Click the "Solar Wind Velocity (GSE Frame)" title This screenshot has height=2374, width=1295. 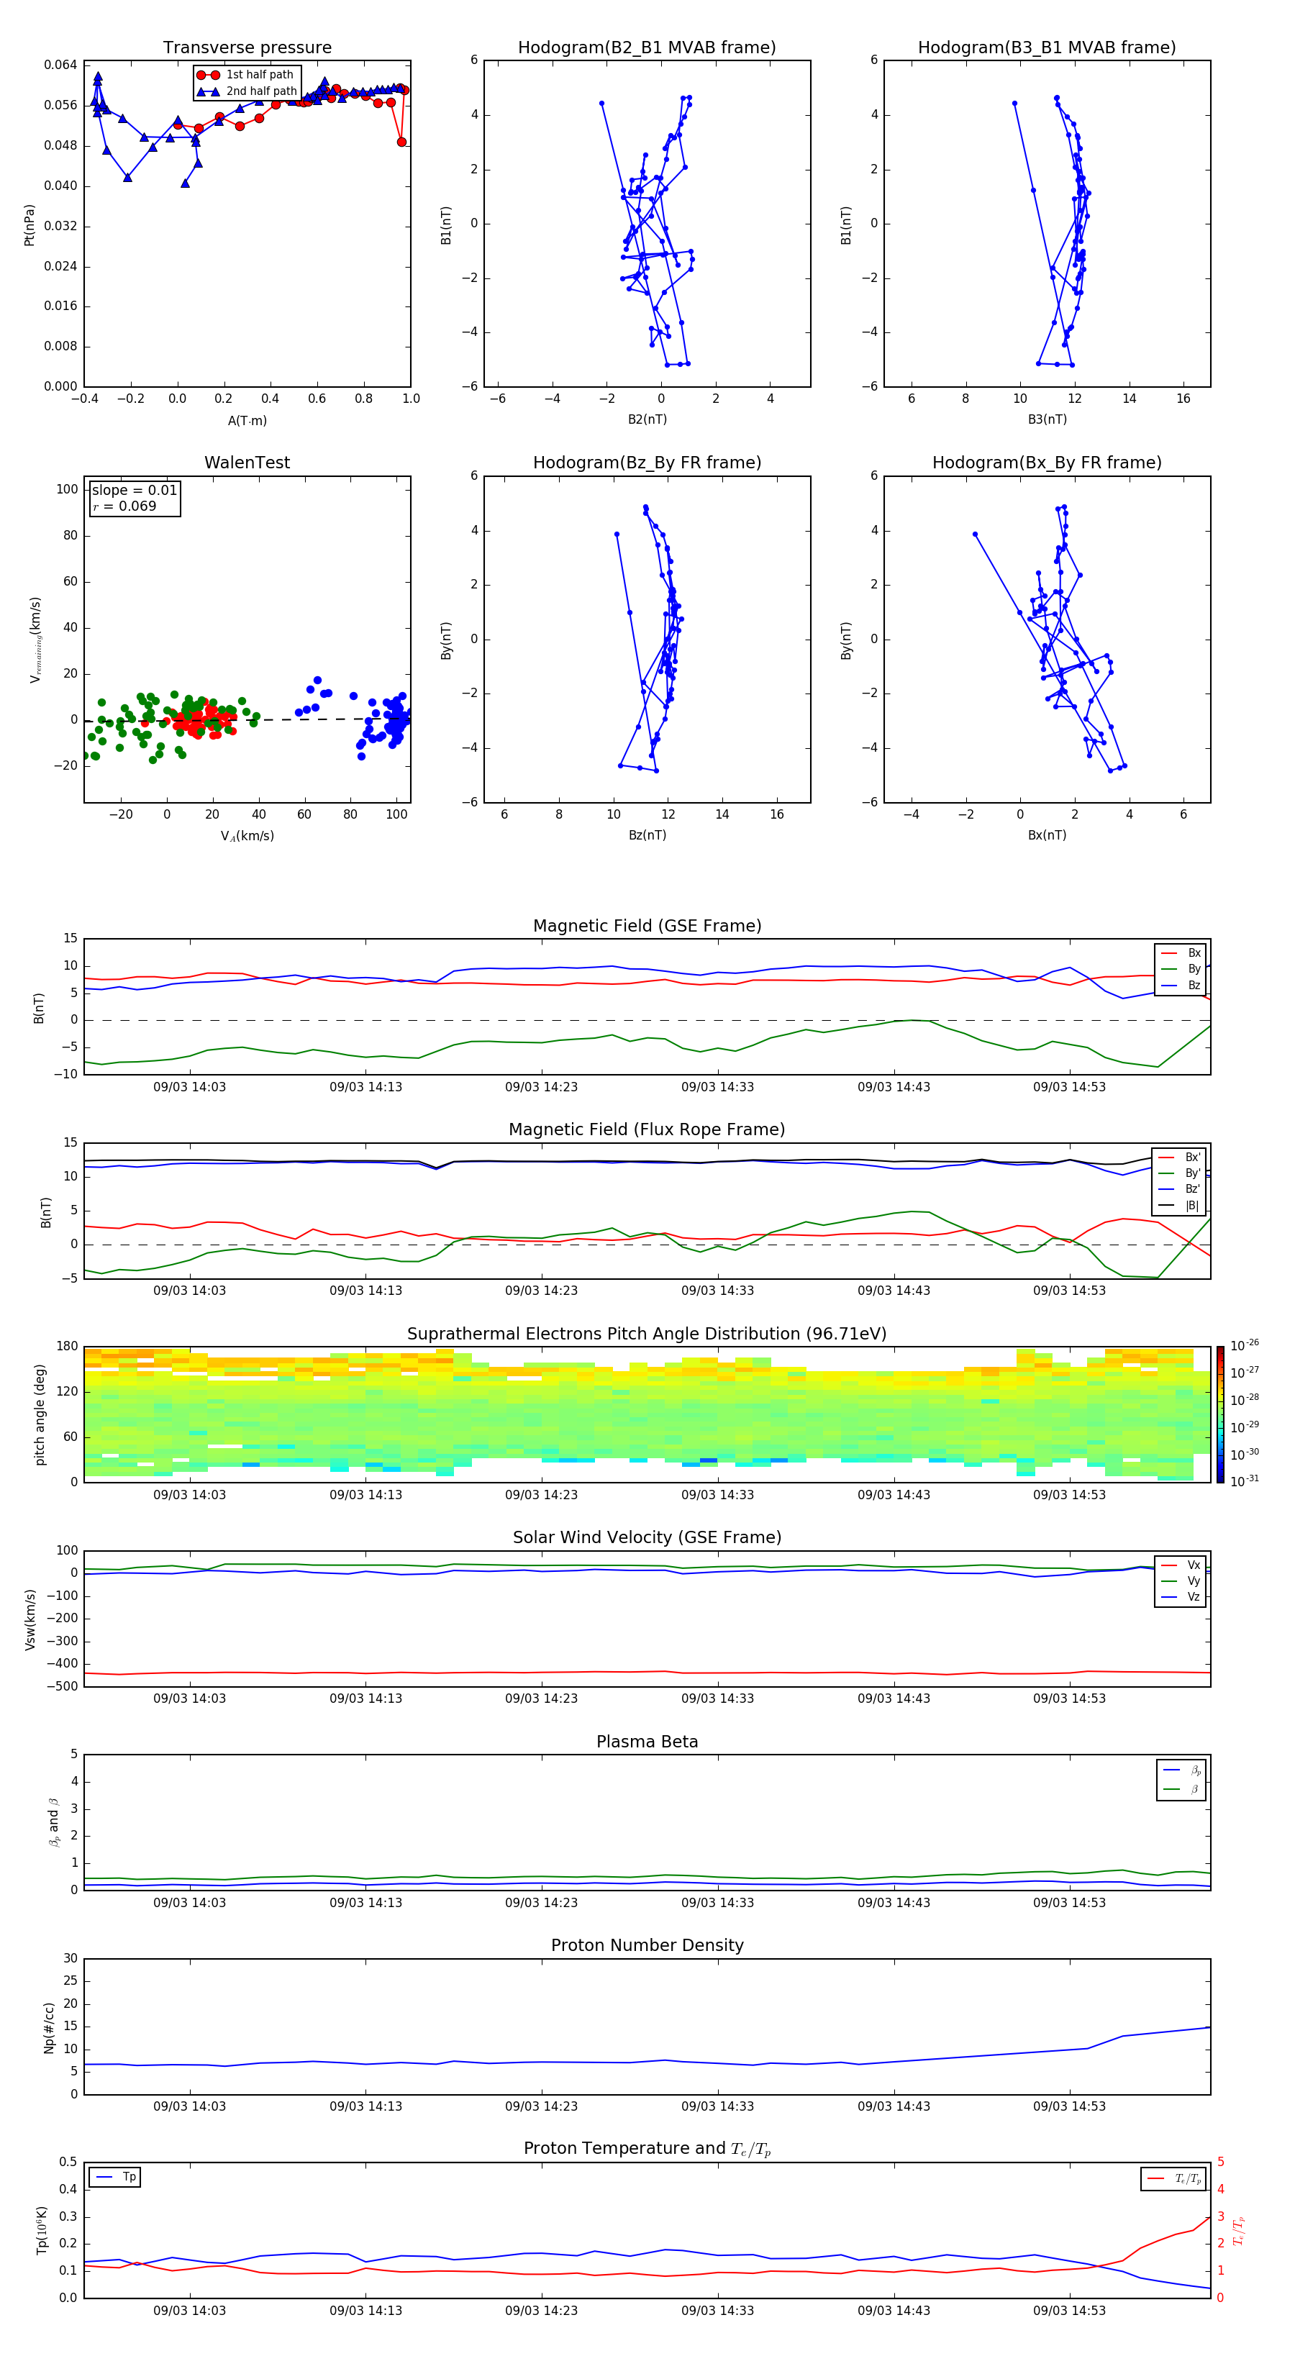[647, 1538]
